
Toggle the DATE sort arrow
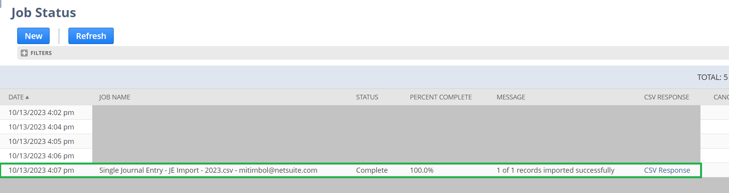[27, 97]
